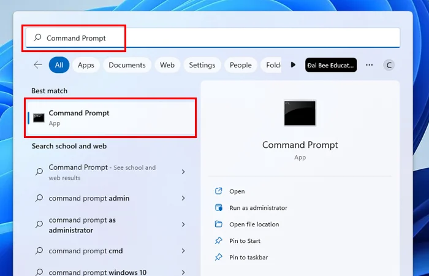
Task: Switch to the Documents filter tab
Action: coord(127,65)
